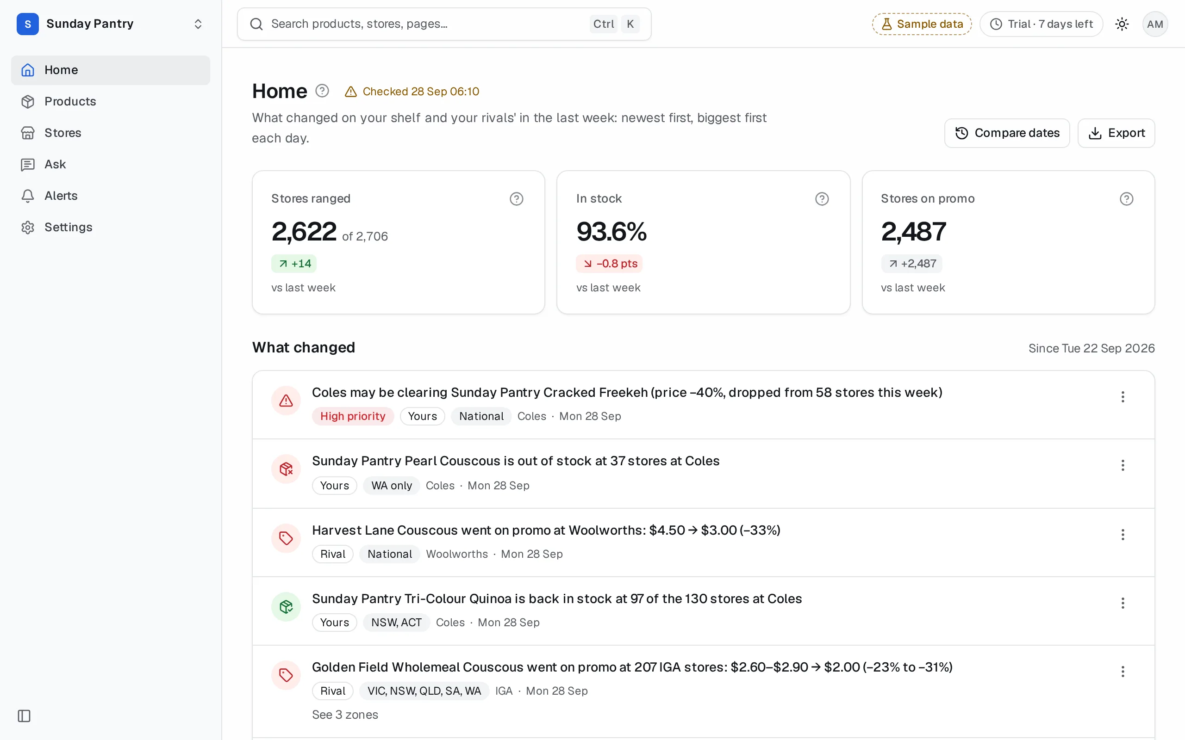Click out-of-stock icon on Pearl Couscous row

(x=286, y=469)
